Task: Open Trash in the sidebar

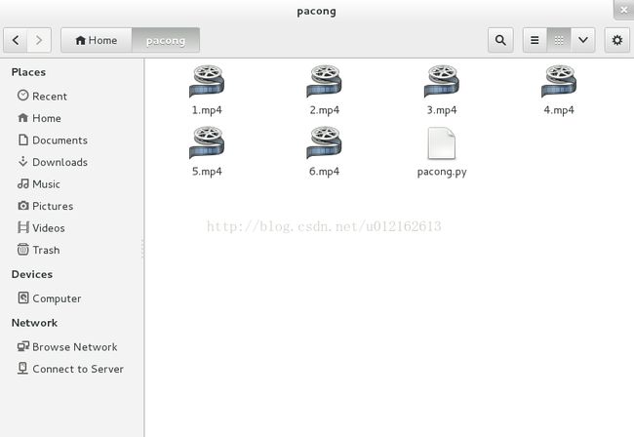Action: click(x=71, y=250)
